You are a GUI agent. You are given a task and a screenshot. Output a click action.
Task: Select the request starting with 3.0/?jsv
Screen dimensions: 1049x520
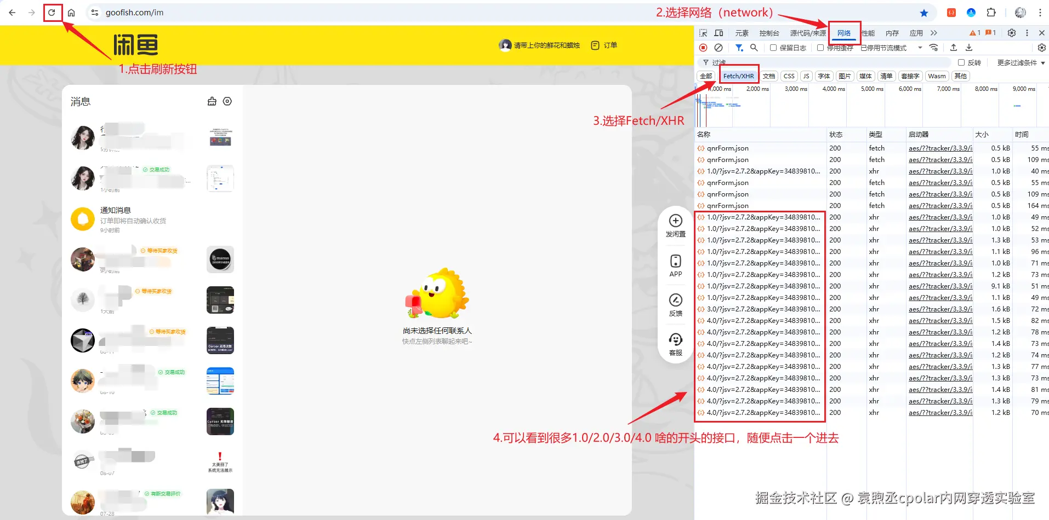(763, 309)
